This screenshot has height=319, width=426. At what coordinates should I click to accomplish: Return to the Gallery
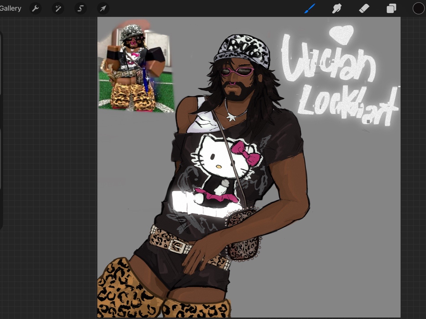point(10,8)
